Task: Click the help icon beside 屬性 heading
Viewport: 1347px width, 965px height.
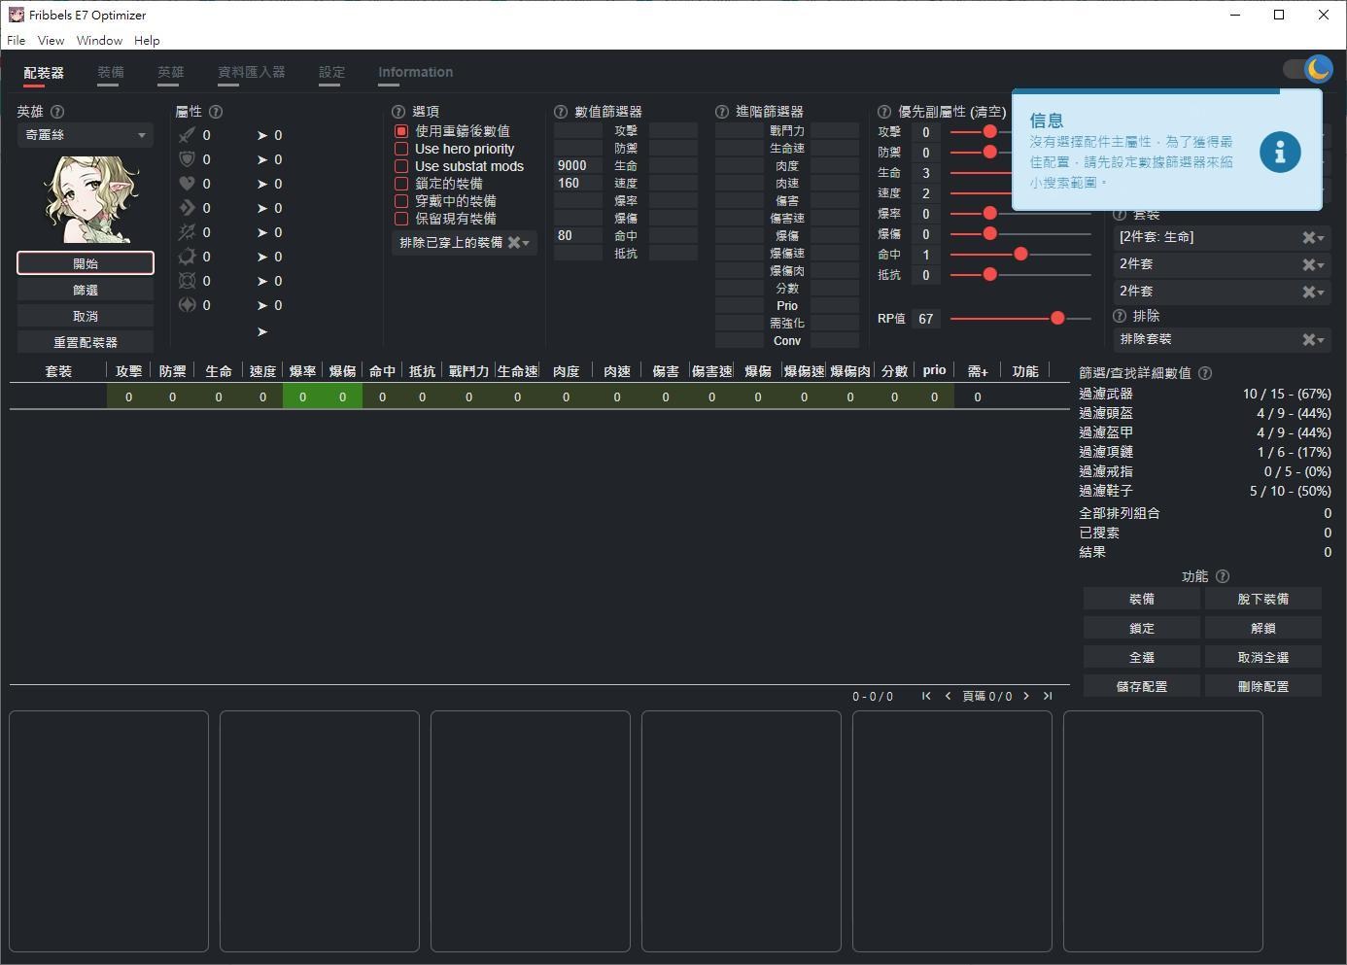Action: pyautogui.click(x=216, y=112)
